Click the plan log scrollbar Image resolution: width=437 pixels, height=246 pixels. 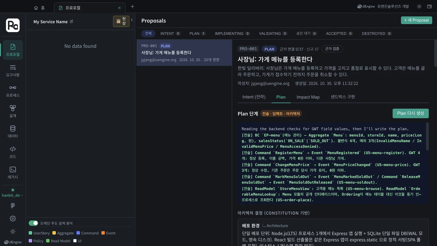tap(427, 136)
